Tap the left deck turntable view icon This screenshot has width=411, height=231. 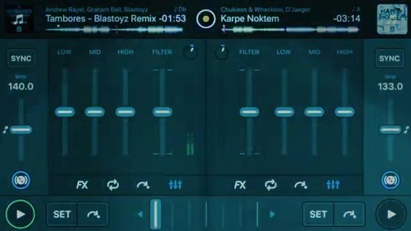(21, 180)
